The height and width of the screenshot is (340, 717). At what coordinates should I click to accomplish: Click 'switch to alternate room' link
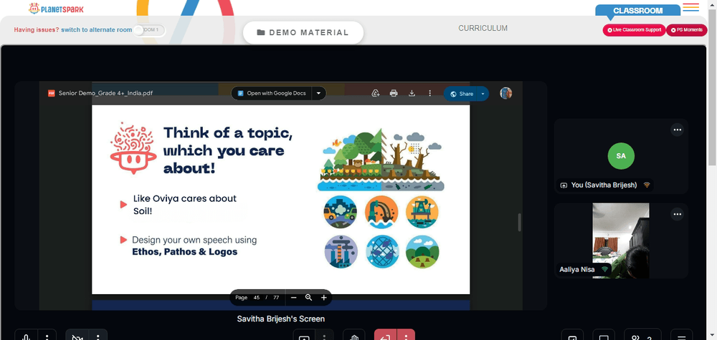[97, 29]
